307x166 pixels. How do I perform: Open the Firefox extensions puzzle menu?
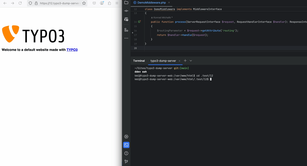[110, 3]
